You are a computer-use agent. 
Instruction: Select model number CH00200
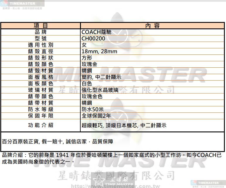pos(93,38)
